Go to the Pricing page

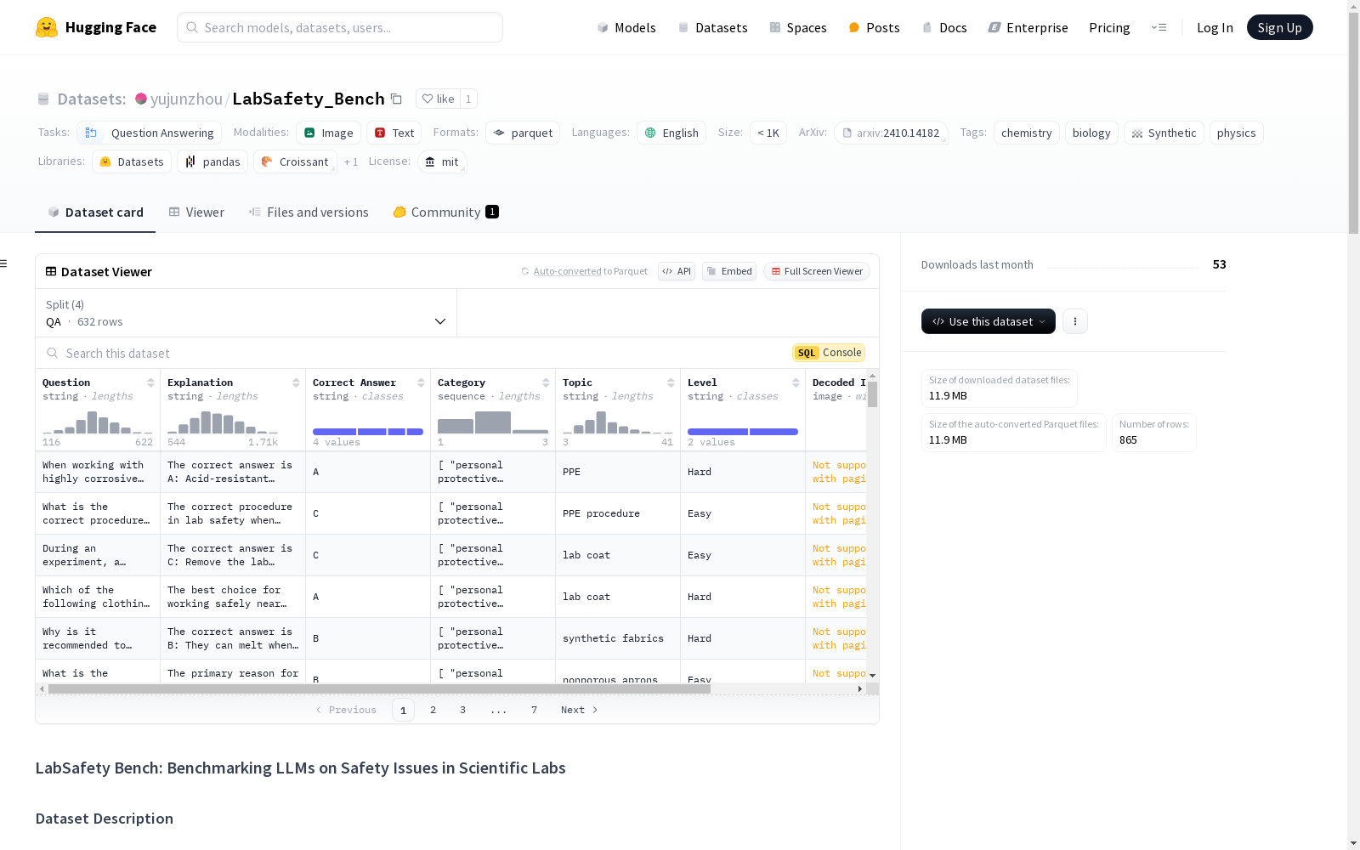point(1109,27)
